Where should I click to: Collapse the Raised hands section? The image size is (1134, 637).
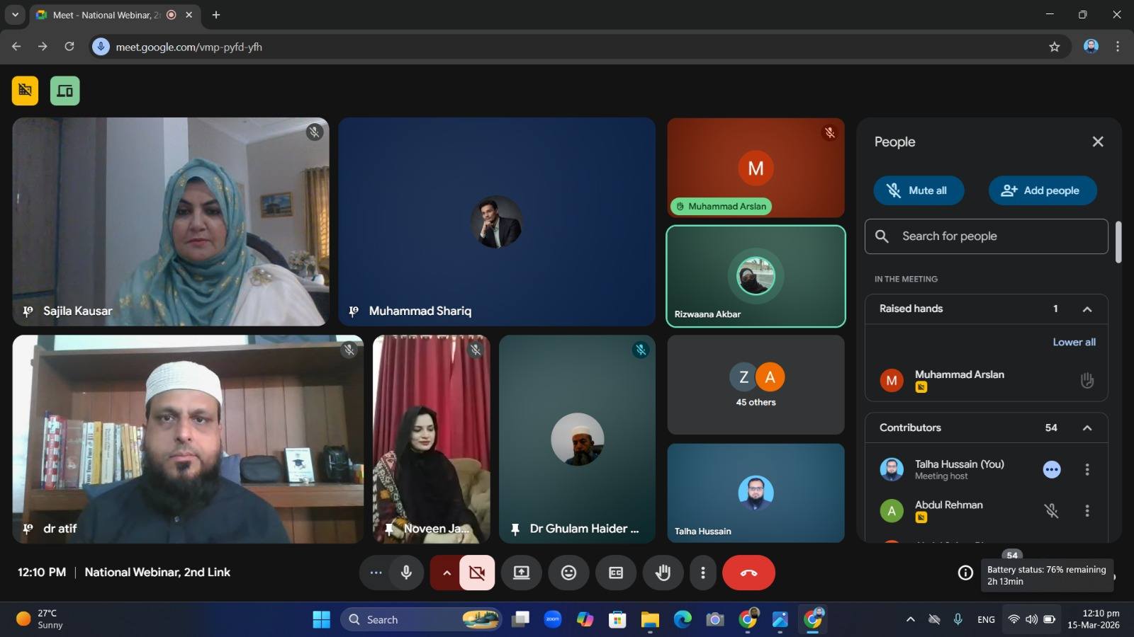click(x=1087, y=309)
